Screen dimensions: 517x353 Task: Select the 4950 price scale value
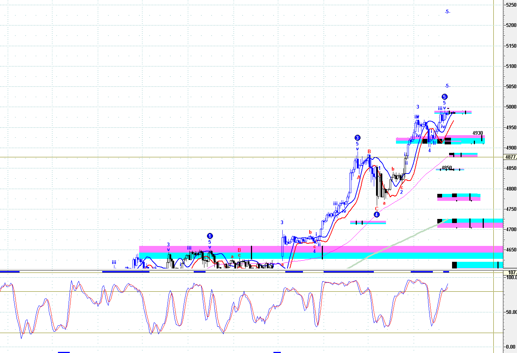coord(511,128)
